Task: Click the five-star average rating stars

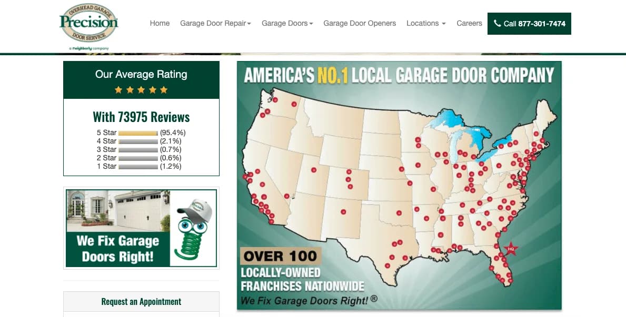Action: coord(141,90)
